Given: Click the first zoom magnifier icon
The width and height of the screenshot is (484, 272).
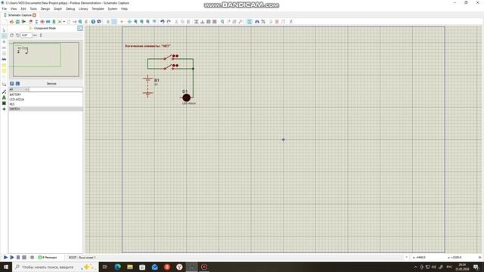Looking at the screenshot, I should tap(135, 22).
